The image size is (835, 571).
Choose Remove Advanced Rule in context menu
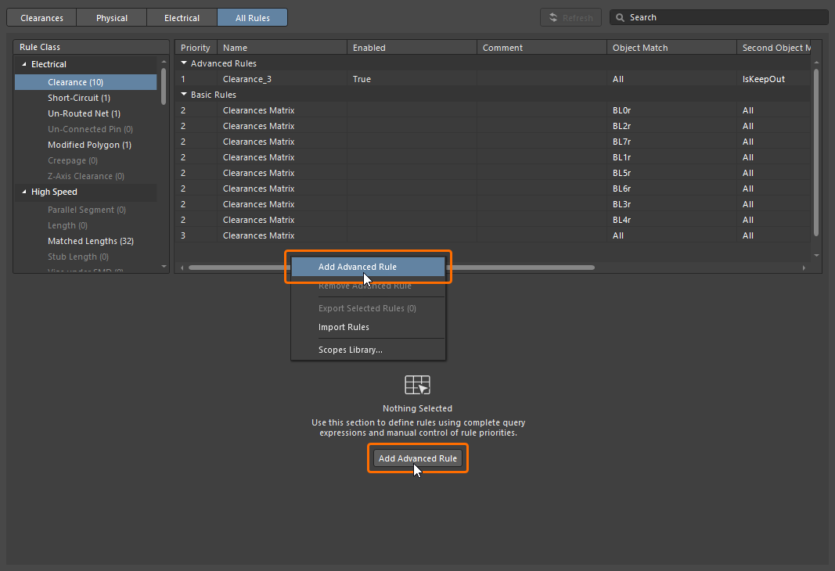pyautogui.click(x=368, y=285)
